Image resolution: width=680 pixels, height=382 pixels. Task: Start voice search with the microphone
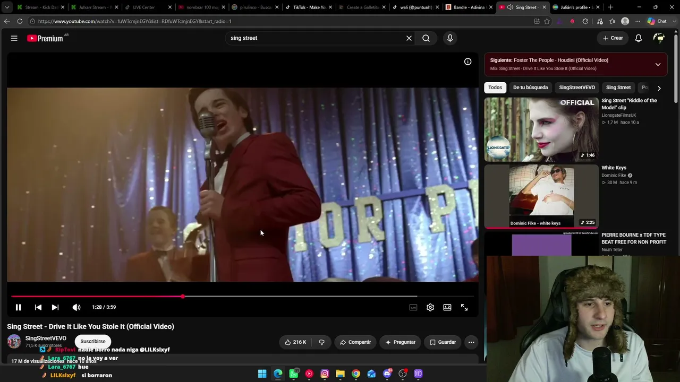pos(450,38)
